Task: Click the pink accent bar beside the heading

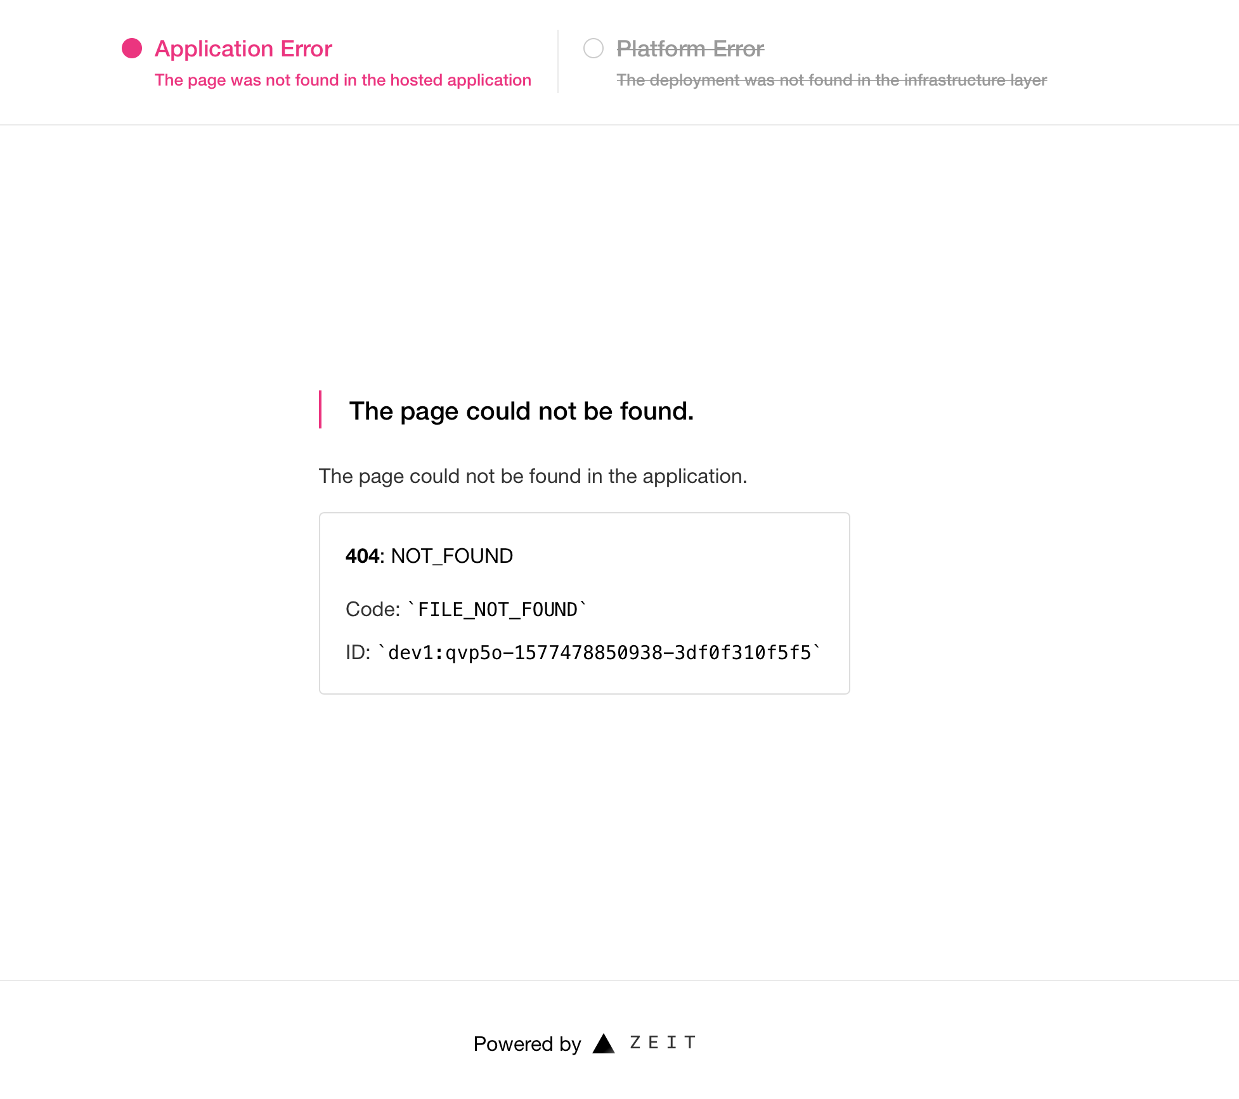Action: [x=321, y=411]
